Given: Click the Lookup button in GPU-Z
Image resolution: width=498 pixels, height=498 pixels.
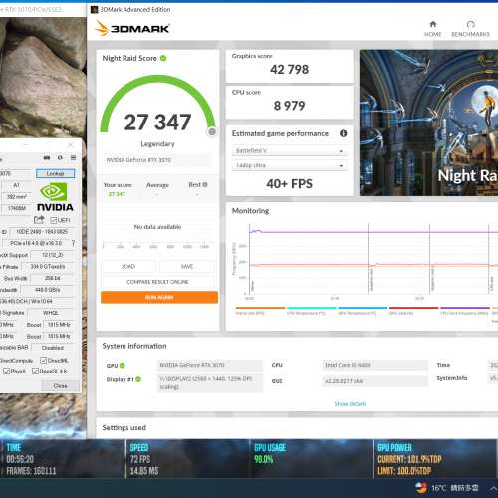Looking at the screenshot, I should [55, 173].
